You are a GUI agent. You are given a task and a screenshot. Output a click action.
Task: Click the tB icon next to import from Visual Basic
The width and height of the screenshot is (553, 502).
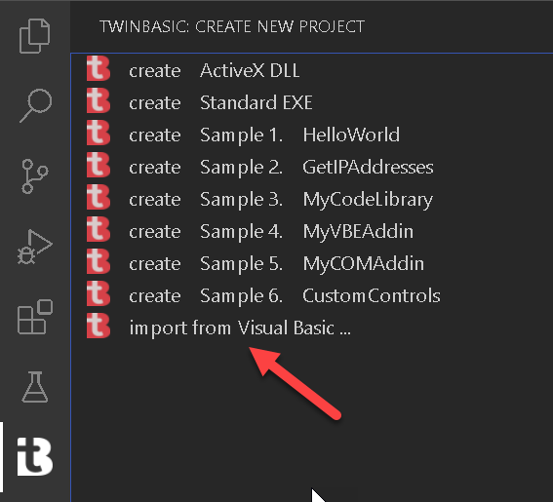coord(99,326)
